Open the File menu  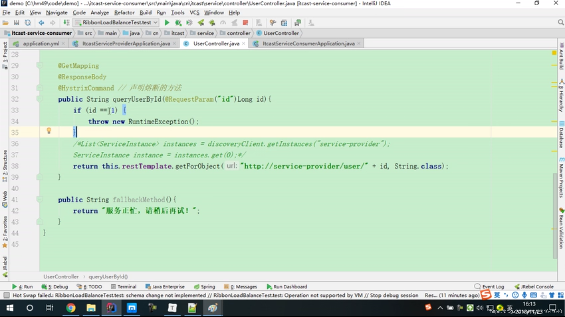pyautogui.click(x=6, y=13)
